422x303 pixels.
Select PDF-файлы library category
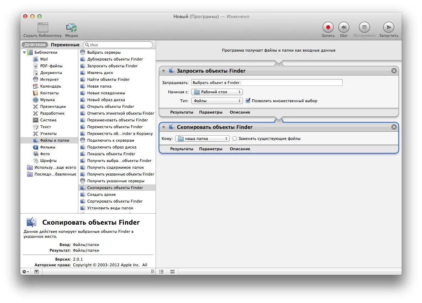coord(51,66)
